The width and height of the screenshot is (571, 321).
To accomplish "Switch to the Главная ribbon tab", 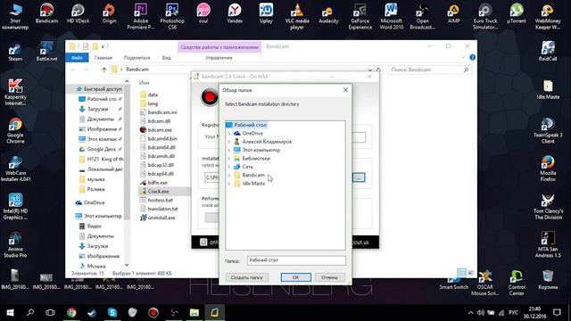I will coord(103,57).
